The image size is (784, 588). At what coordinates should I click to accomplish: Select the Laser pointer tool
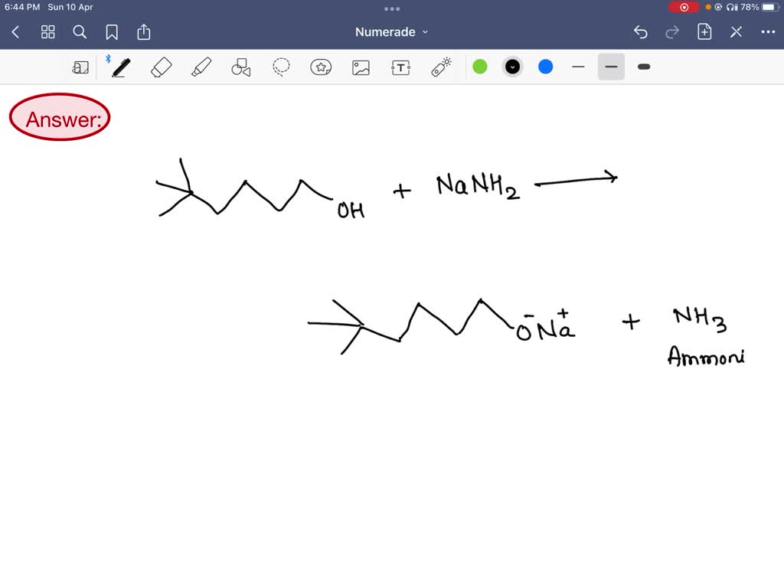[440, 67]
